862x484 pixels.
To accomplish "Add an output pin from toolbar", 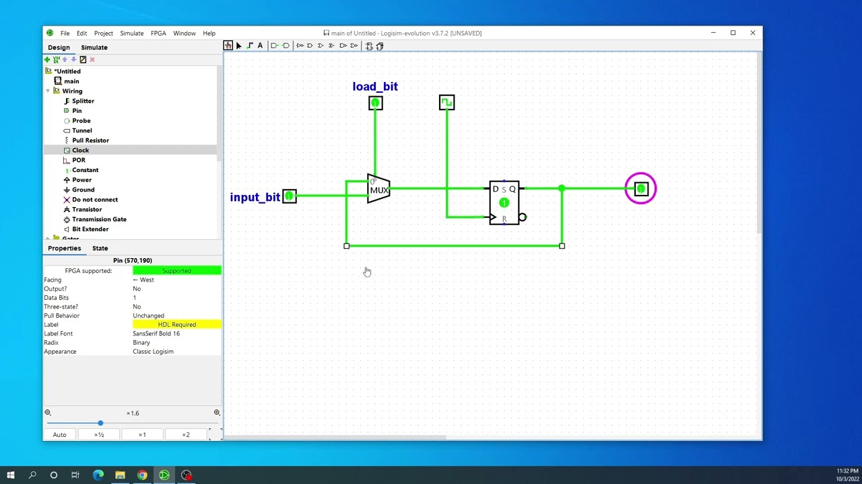I will click(286, 46).
